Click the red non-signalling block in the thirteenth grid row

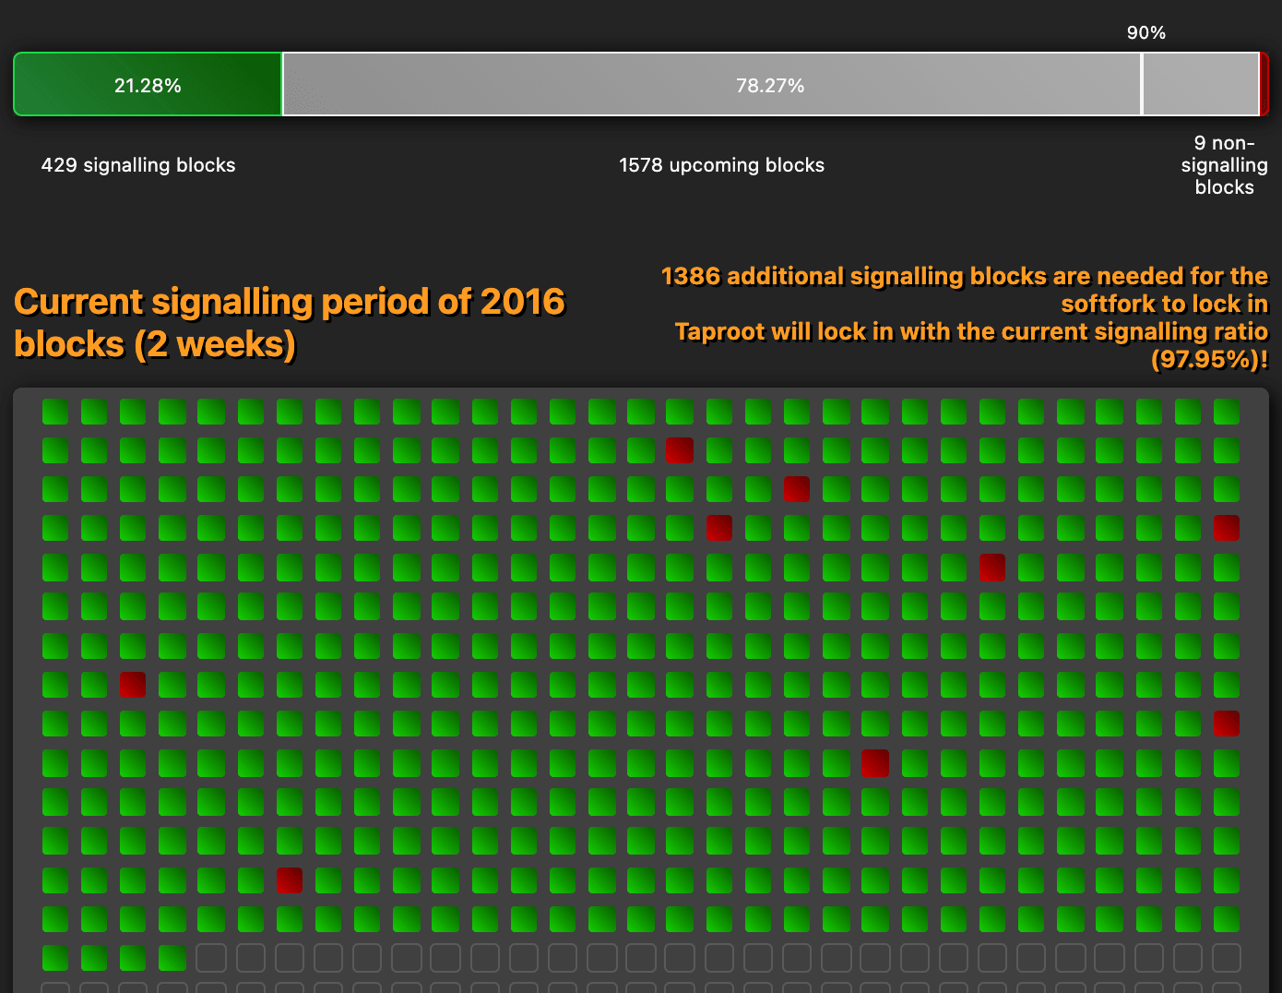click(x=290, y=880)
